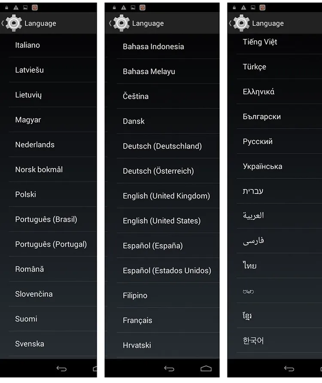
Task: Pick Deutsch (Österreich) language option
Action: (158, 171)
